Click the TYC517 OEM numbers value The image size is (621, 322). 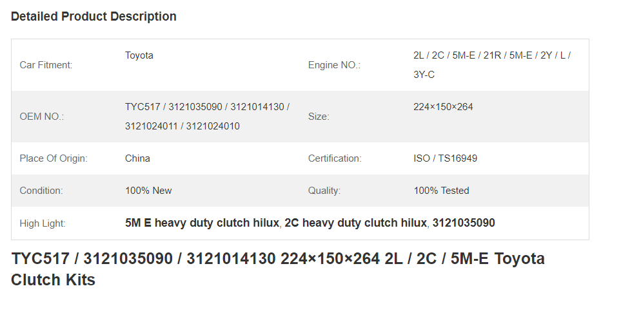[x=207, y=117]
